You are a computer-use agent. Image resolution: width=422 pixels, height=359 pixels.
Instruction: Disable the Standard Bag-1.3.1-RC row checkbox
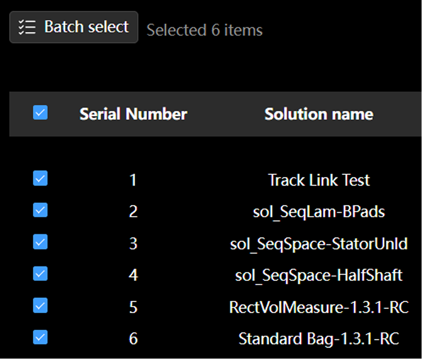(40, 338)
